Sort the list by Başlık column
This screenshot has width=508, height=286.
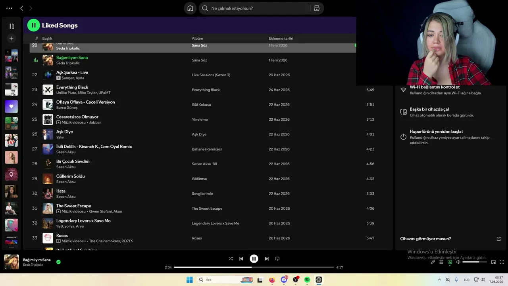click(47, 39)
